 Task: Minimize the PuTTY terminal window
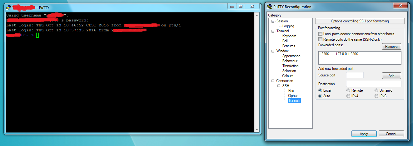pos(232,6)
